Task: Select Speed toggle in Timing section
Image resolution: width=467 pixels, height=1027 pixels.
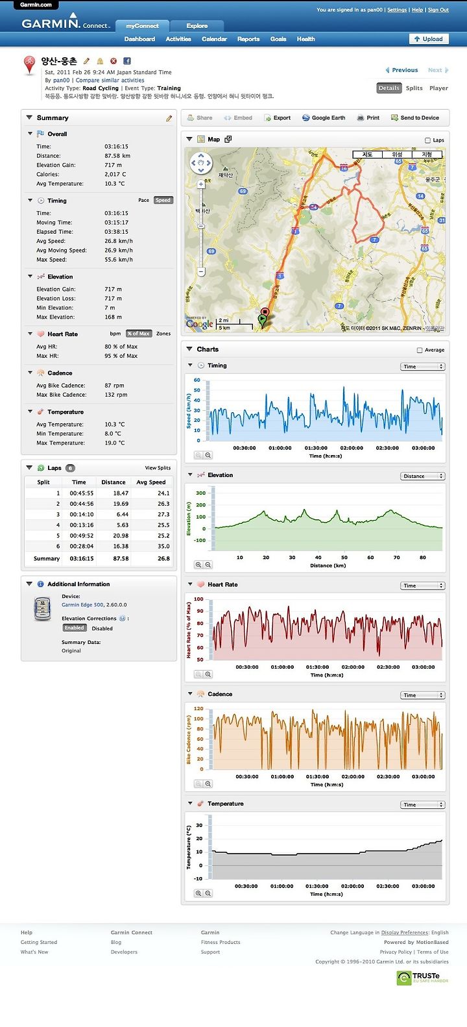Action: 163,201
